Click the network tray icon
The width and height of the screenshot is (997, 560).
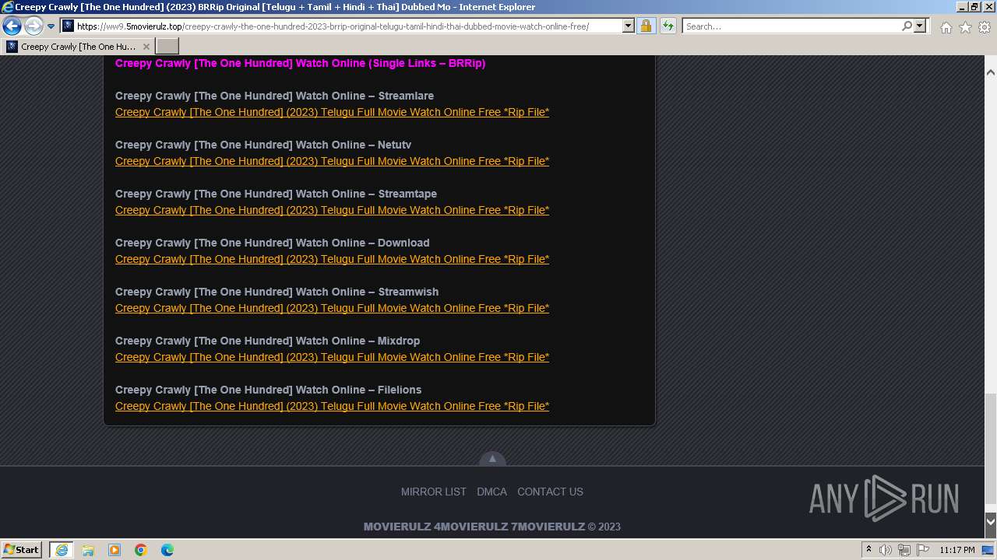tap(904, 550)
